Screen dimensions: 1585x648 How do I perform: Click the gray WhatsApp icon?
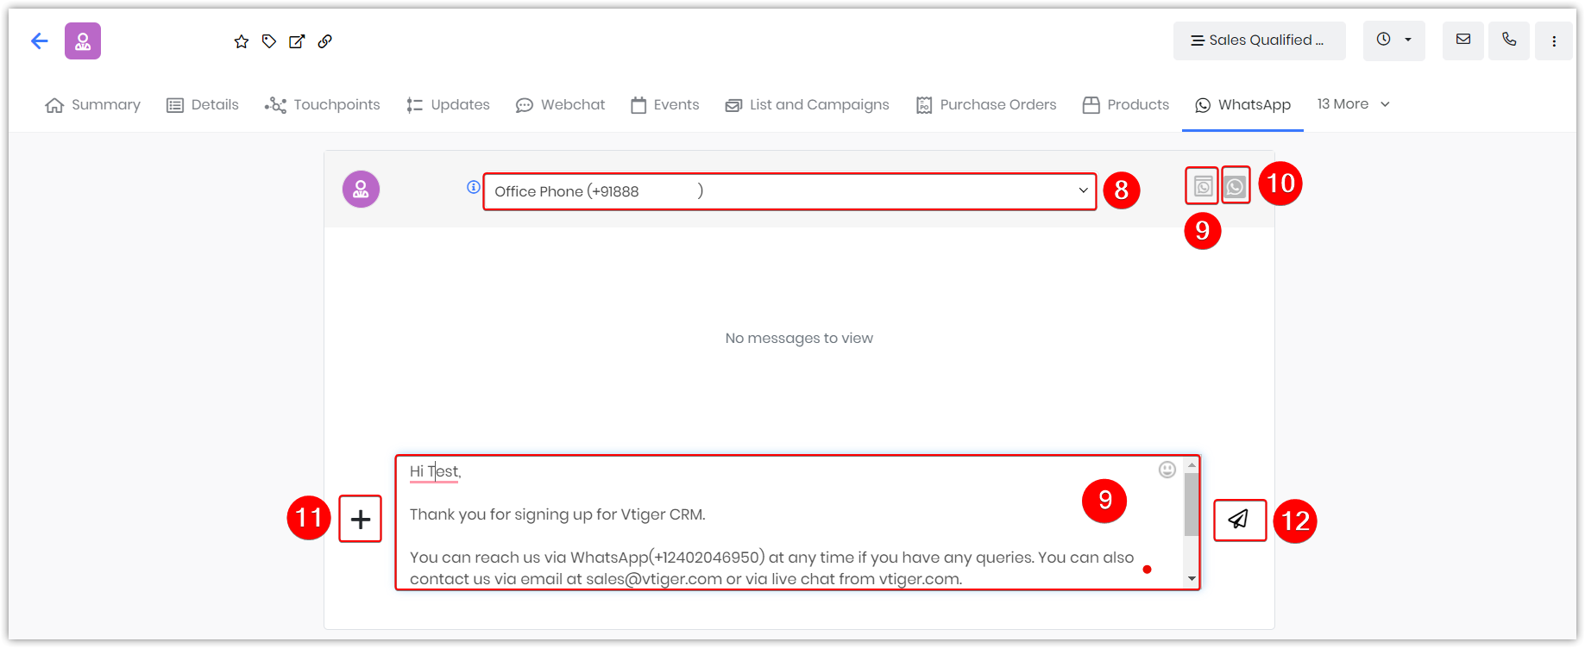(1236, 185)
